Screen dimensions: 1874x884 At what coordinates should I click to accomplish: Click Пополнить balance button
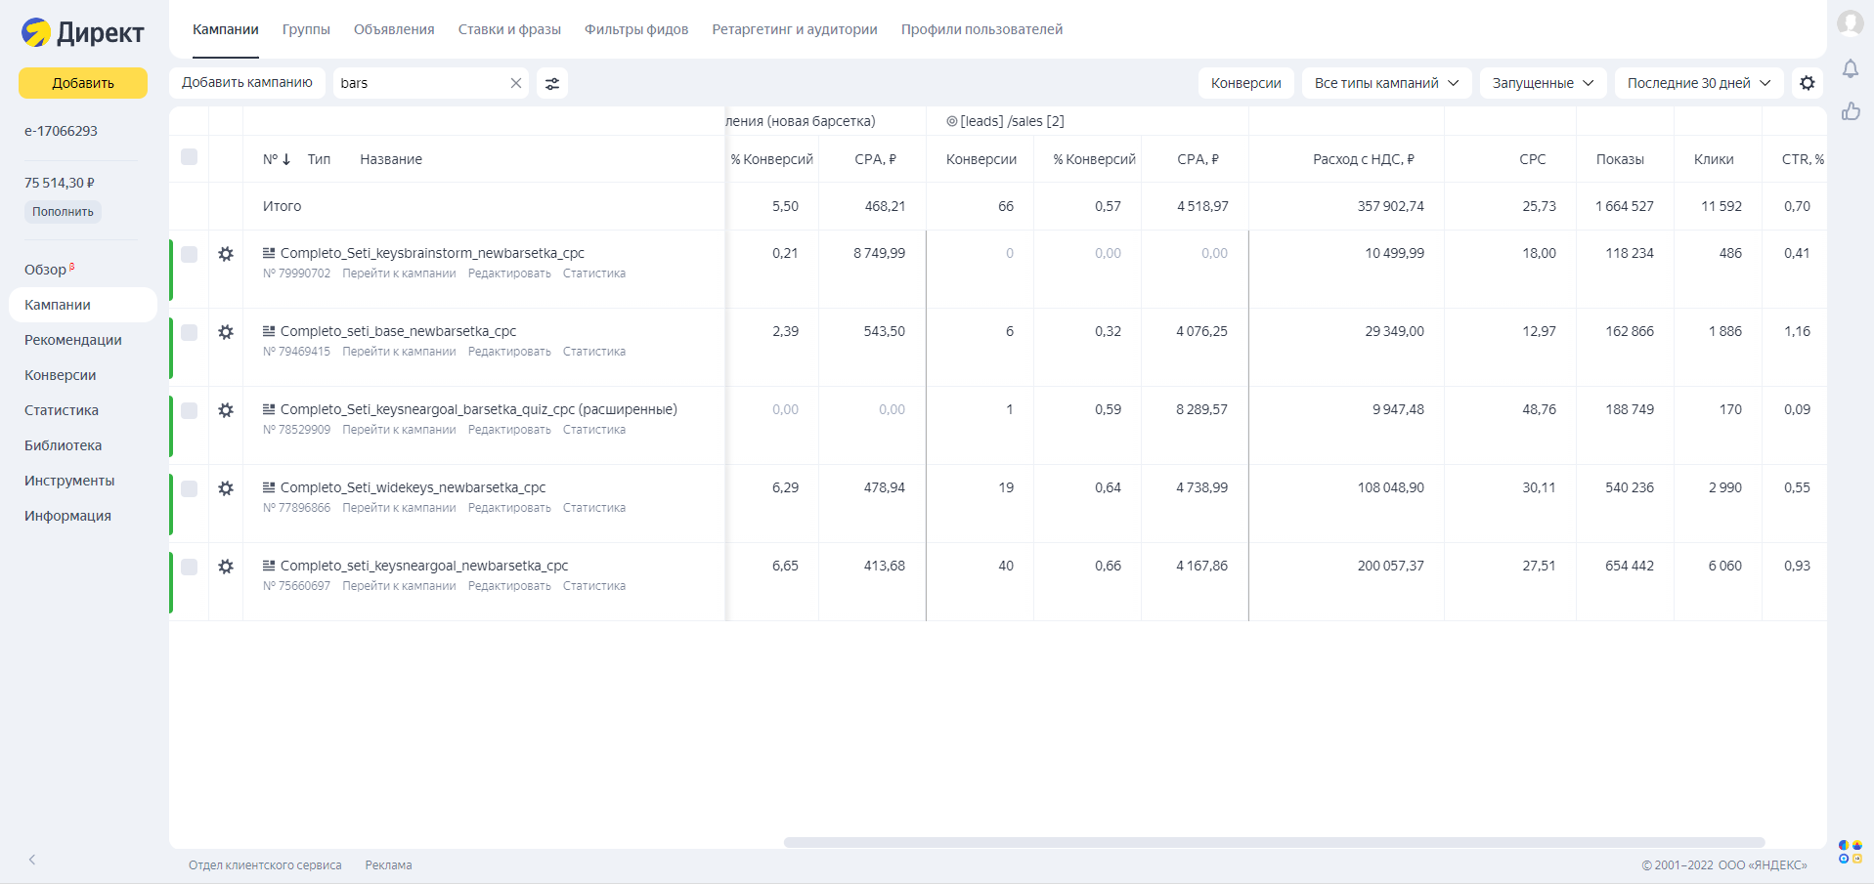coord(63,212)
